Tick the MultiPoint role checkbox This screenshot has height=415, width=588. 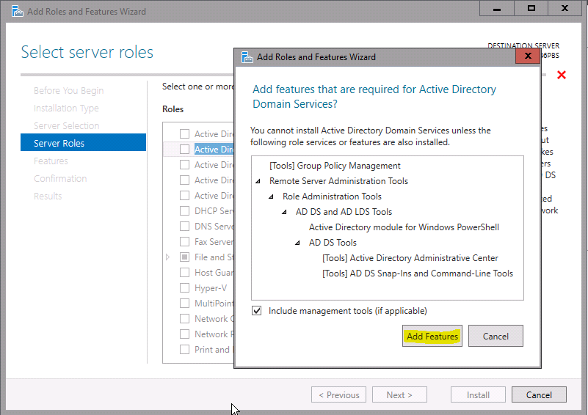pyautogui.click(x=184, y=303)
